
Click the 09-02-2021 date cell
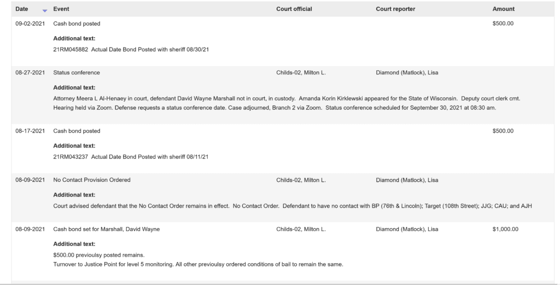(x=31, y=23)
